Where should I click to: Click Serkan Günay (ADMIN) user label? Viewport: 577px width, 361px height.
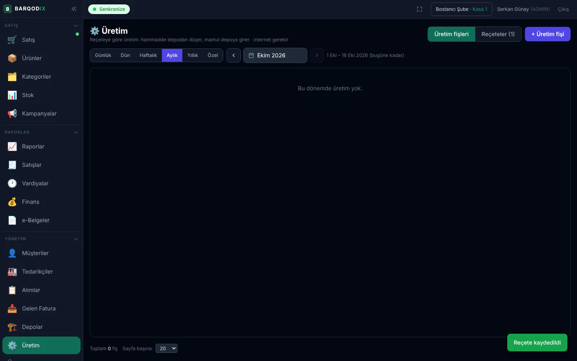click(x=523, y=9)
